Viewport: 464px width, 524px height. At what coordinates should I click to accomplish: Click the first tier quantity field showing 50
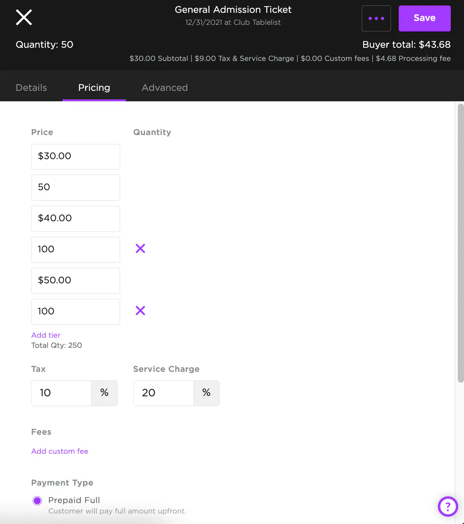tap(75, 187)
